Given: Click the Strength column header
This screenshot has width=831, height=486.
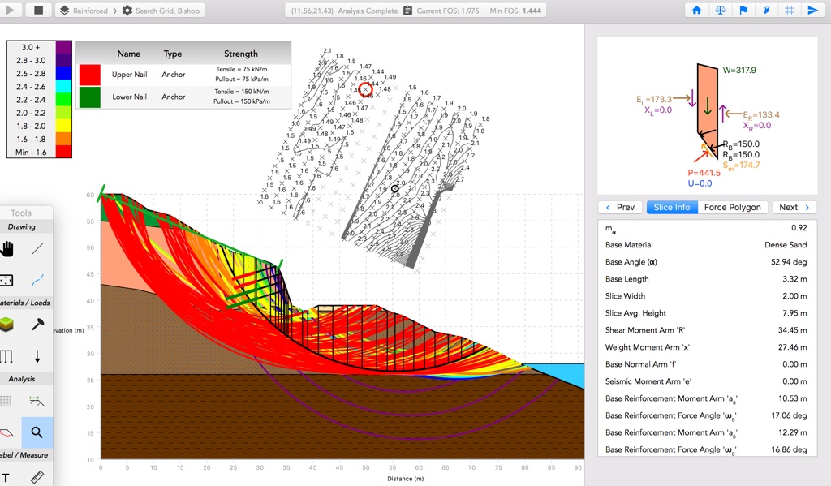Looking at the screenshot, I should tap(240, 54).
